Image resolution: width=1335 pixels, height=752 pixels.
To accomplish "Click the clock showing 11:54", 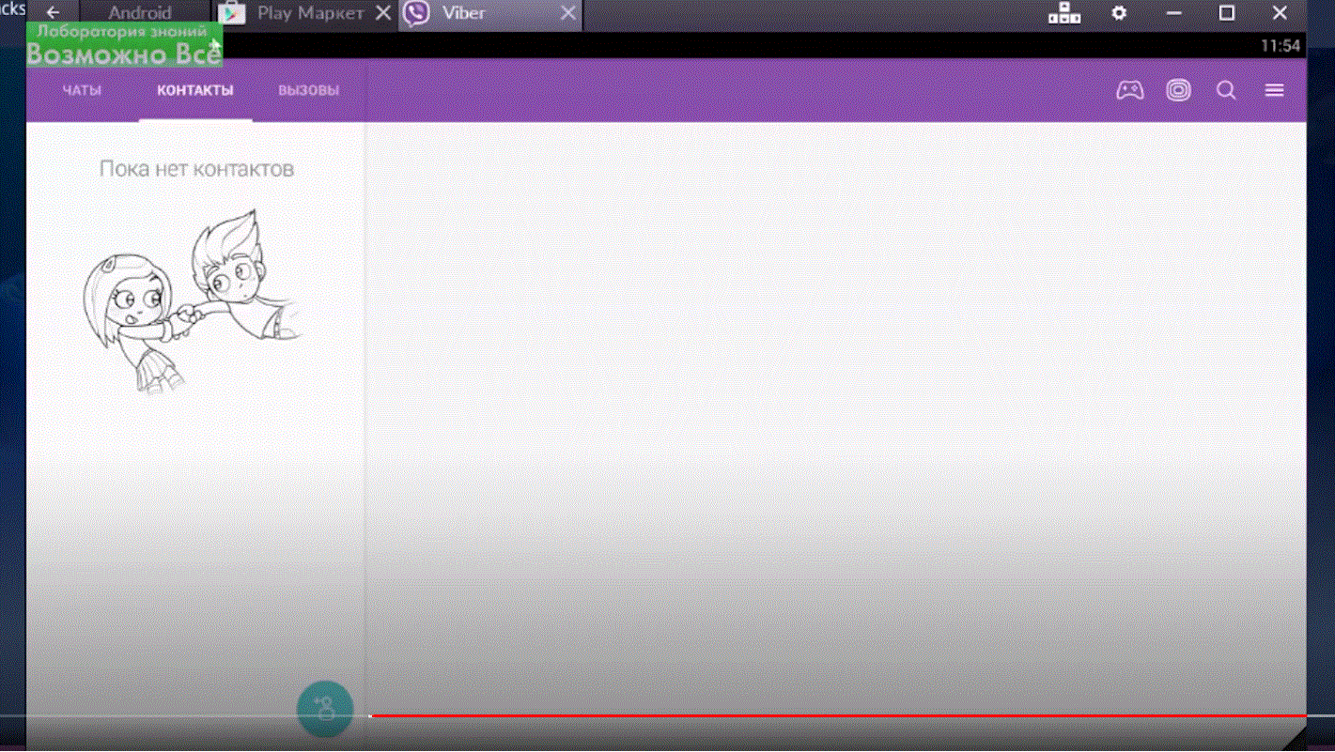I will coord(1281,46).
